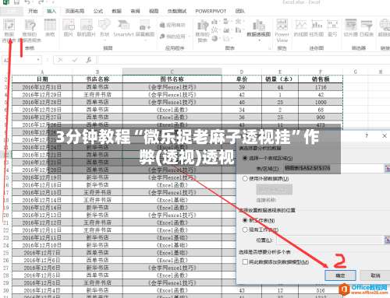Switch to the Insert (插入) tab
The image size is (390, 298).
point(51,11)
